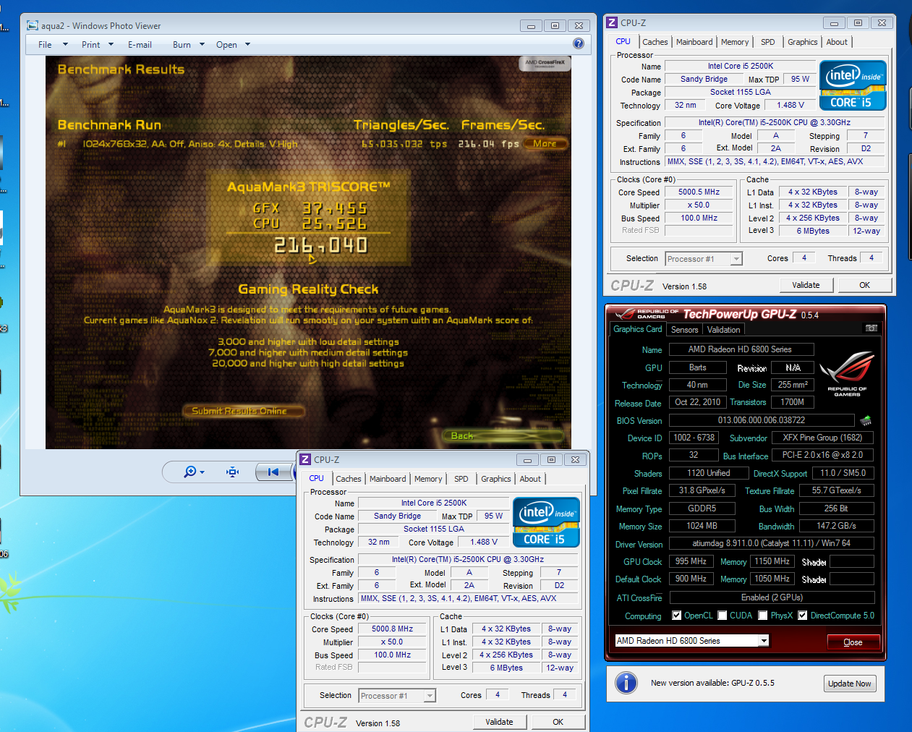The image size is (912, 732).
Task: Open the Photo Viewer help icon
Action: click(x=578, y=43)
